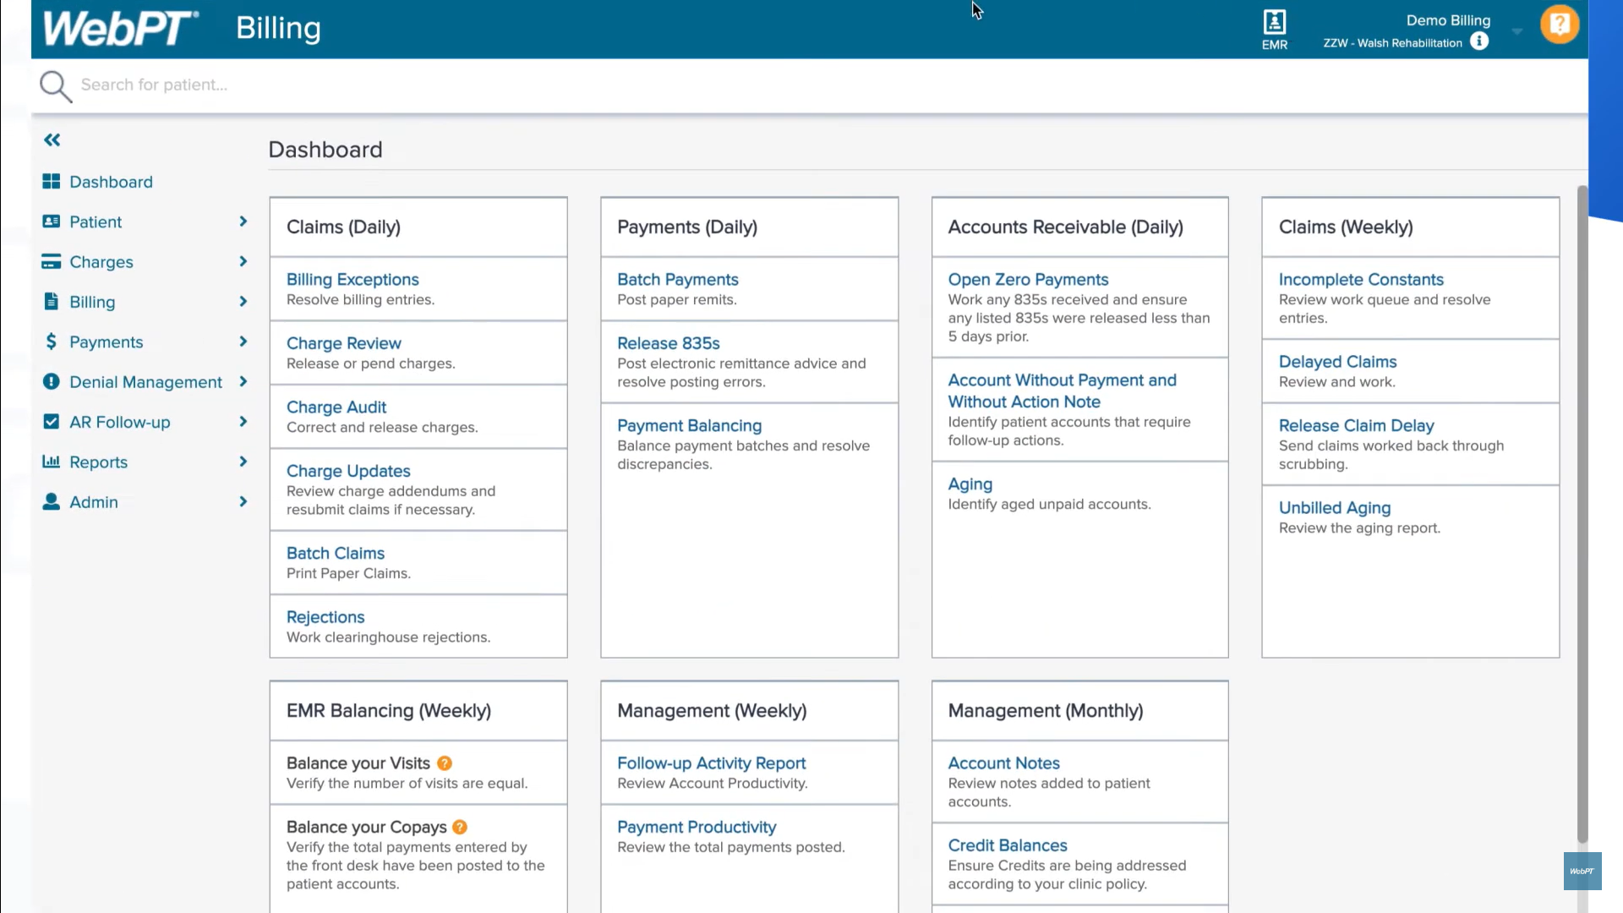Open the orange help question icon
The image size is (1623, 913).
tap(1559, 25)
